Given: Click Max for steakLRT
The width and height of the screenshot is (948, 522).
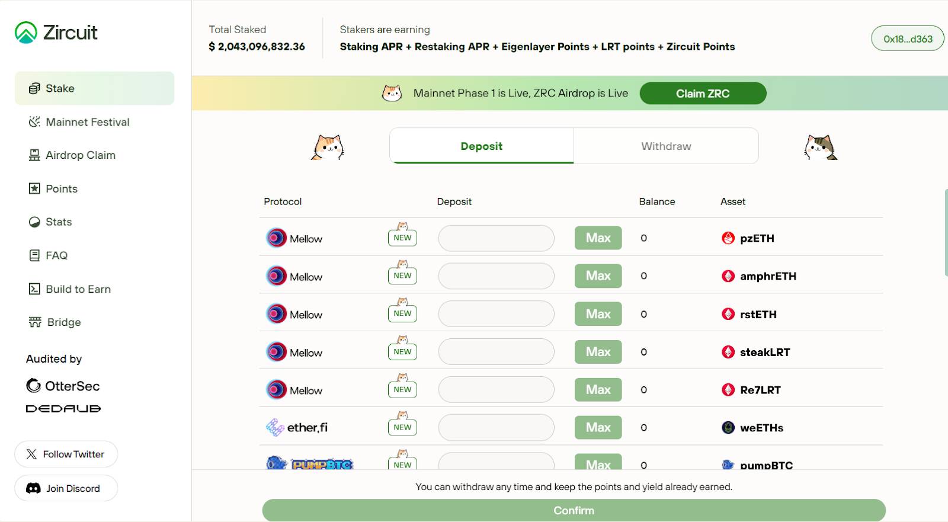Looking at the screenshot, I should click(598, 352).
